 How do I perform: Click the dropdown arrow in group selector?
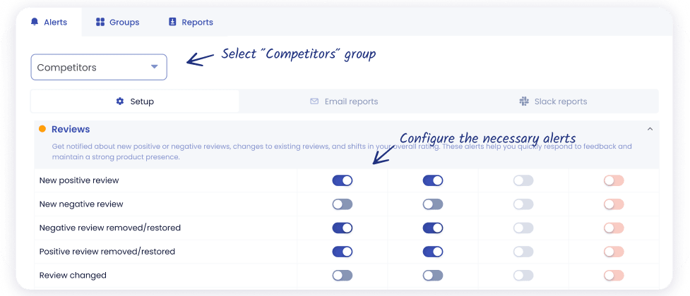pyautogui.click(x=155, y=68)
